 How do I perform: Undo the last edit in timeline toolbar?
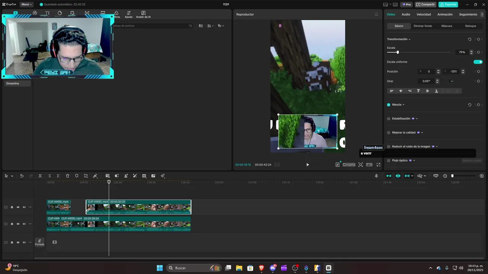22,176
